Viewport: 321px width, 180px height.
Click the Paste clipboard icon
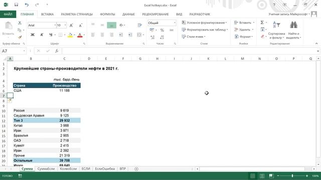pyautogui.click(x=9, y=26)
